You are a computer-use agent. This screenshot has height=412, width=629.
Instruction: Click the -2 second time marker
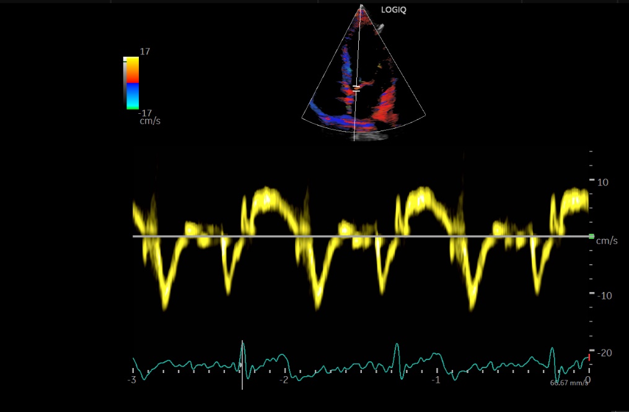point(283,379)
